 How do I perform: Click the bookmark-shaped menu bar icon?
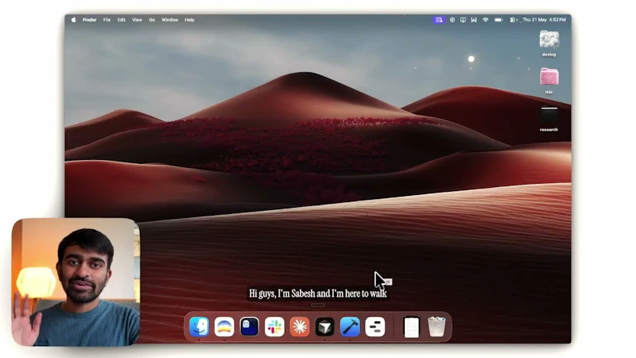[x=474, y=19]
